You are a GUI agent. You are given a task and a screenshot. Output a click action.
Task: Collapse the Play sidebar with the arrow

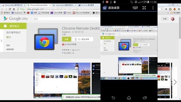tap(2, 41)
